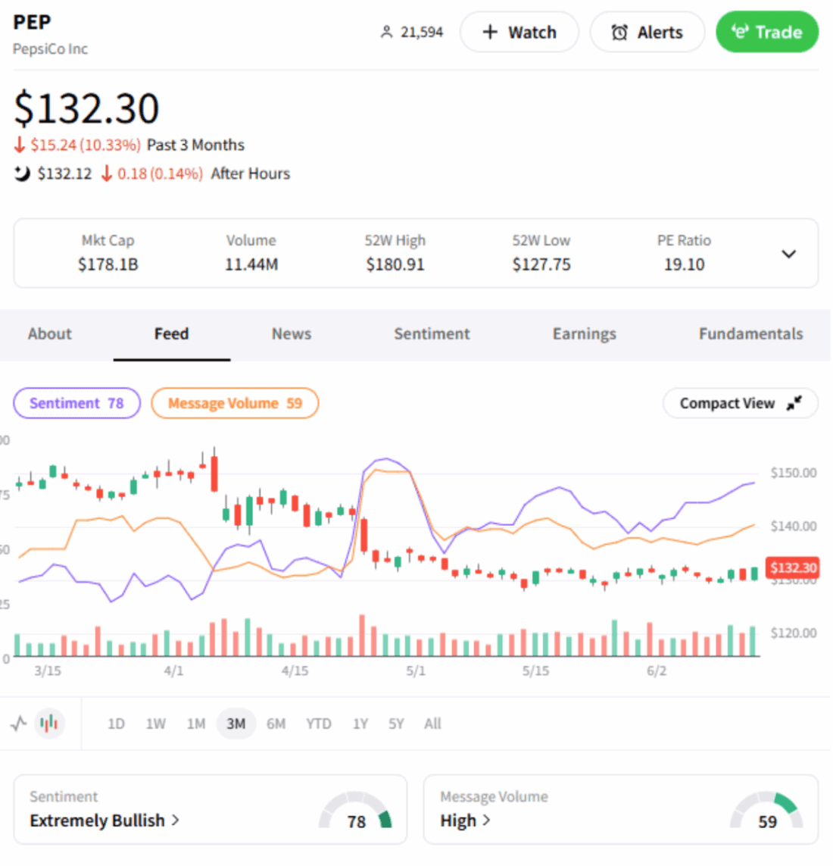This screenshot has width=833, height=866.
Task: Select the 1W time range
Action: click(x=156, y=724)
